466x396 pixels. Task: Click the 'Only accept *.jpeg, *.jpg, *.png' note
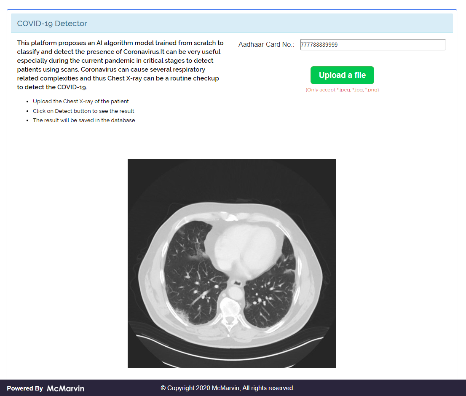point(342,90)
